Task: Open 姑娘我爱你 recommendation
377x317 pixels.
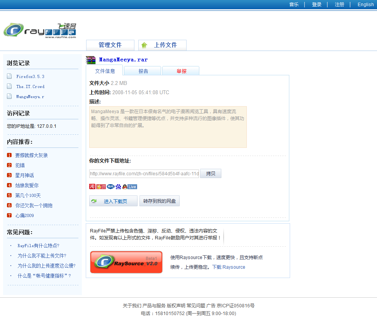Action: coord(27,186)
